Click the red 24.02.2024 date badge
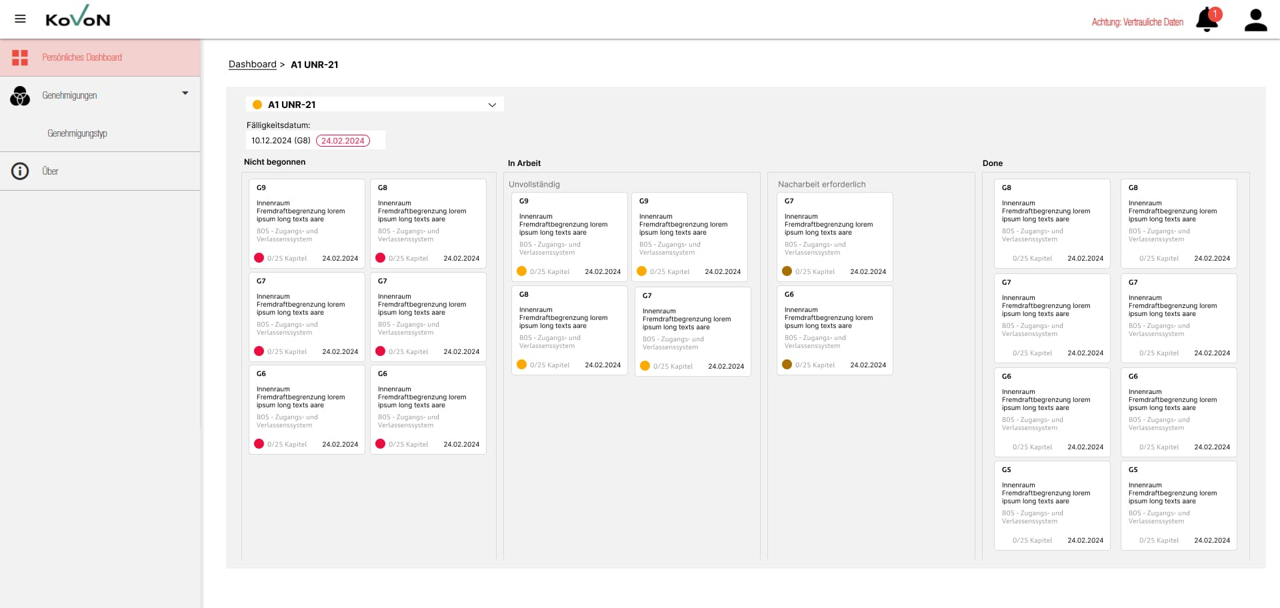The height and width of the screenshot is (608, 1280). [x=343, y=141]
